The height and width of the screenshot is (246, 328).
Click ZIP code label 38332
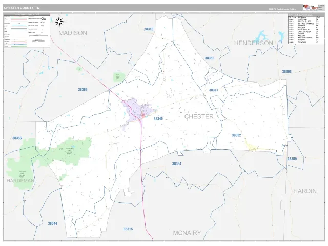pos(236,135)
